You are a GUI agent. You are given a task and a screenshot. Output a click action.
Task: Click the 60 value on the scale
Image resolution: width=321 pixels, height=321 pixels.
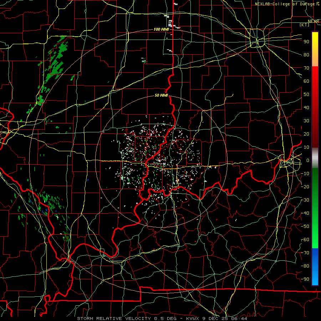pyautogui.click(x=306, y=81)
